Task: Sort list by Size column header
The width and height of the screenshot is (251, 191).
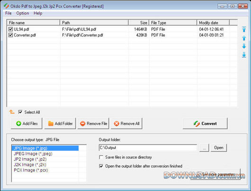Action: (x=139, y=23)
